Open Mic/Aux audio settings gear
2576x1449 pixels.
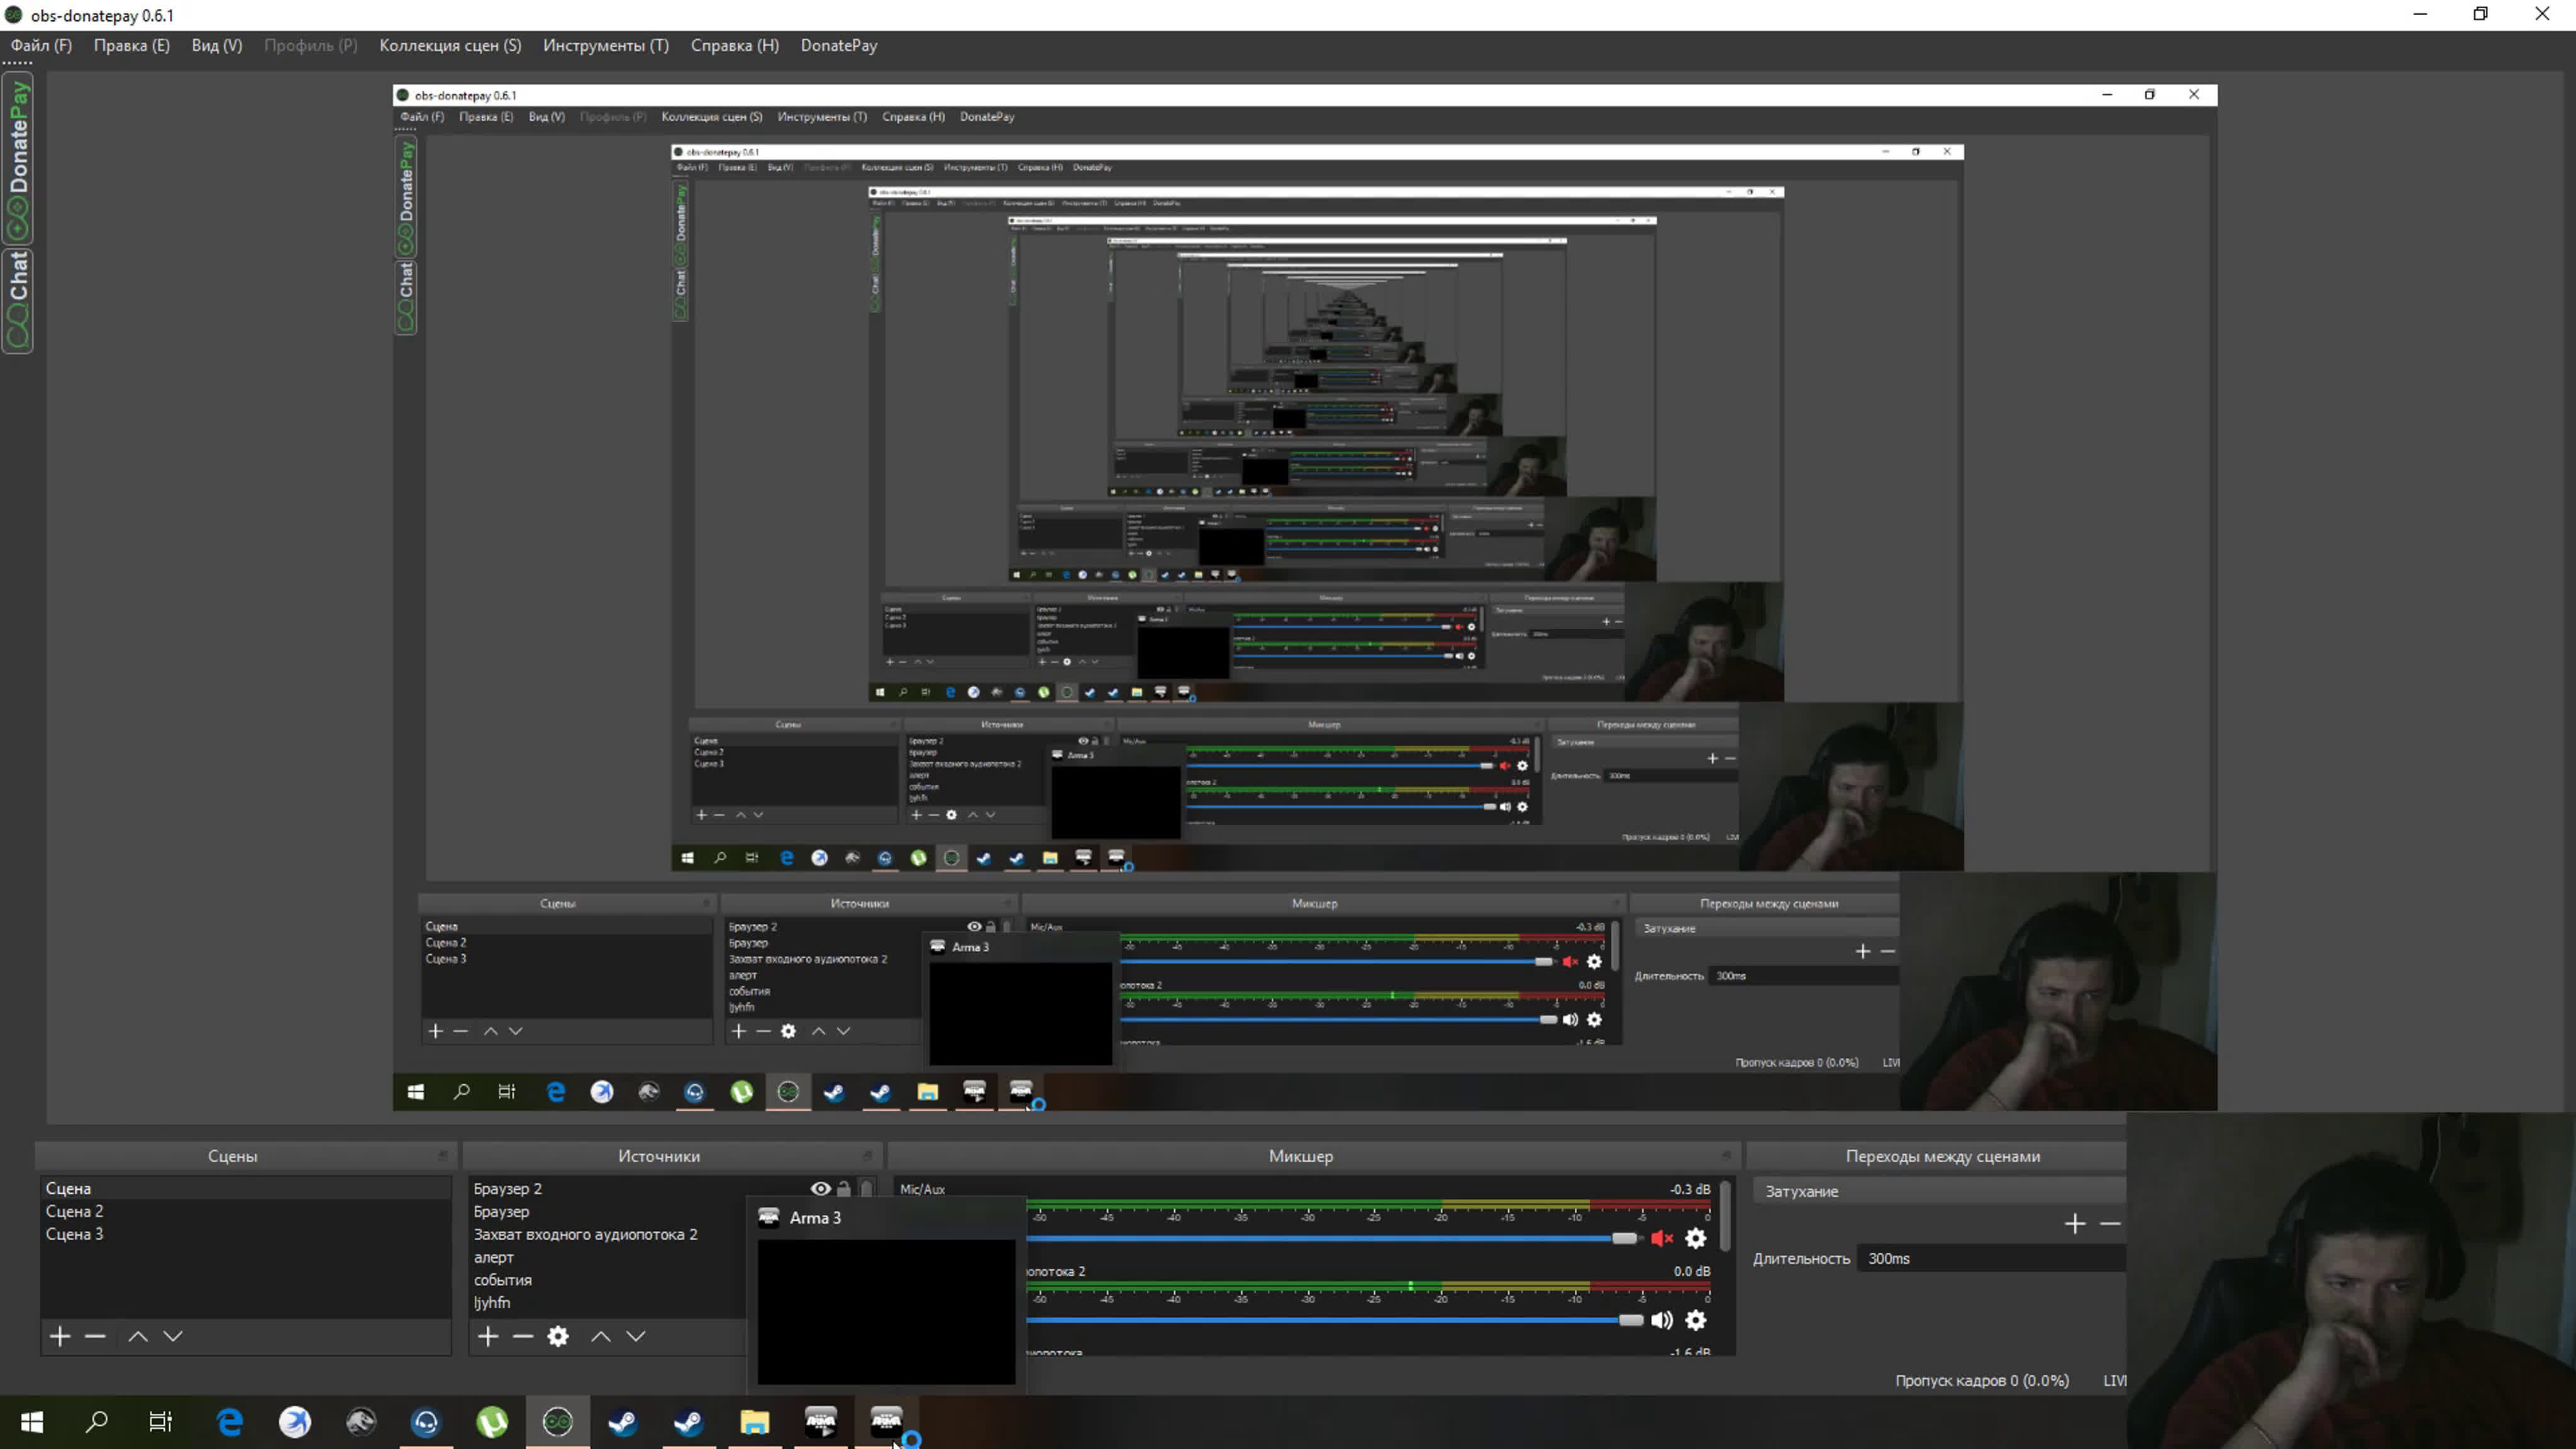pyautogui.click(x=1696, y=1238)
